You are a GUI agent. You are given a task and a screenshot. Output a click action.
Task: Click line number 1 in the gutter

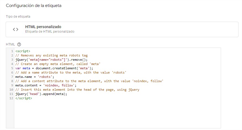[x=12, y=51]
